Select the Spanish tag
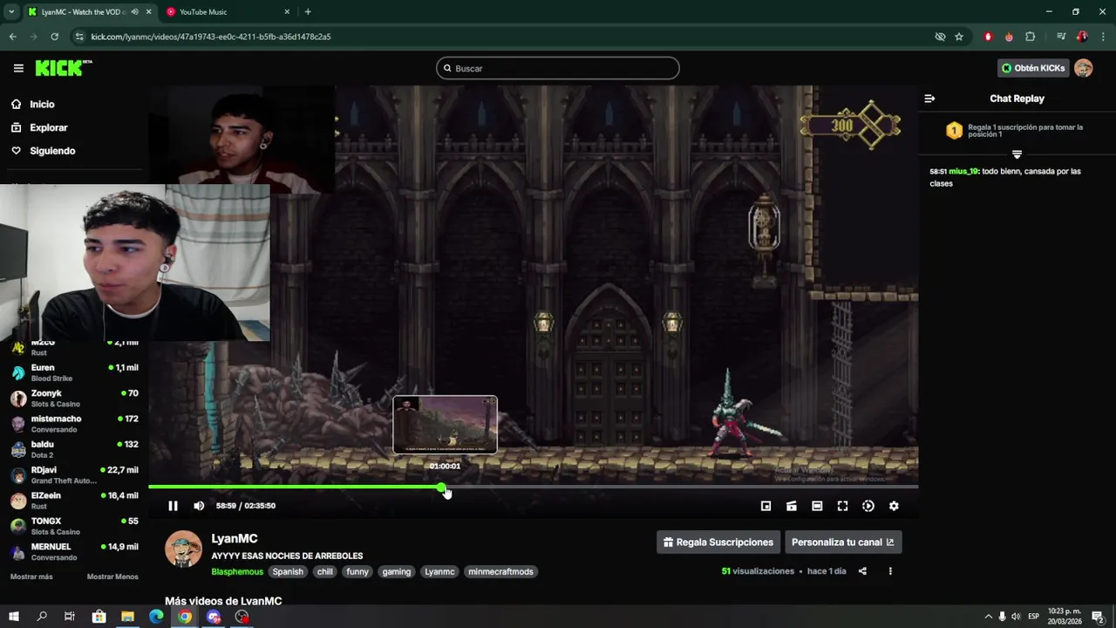Screen dimensions: 1116x628 [288, 572]
